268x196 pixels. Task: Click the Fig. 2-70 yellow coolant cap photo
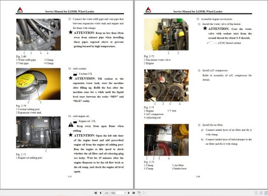[38, 84]
